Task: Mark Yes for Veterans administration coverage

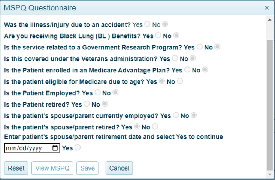Action: pos(175,58)
